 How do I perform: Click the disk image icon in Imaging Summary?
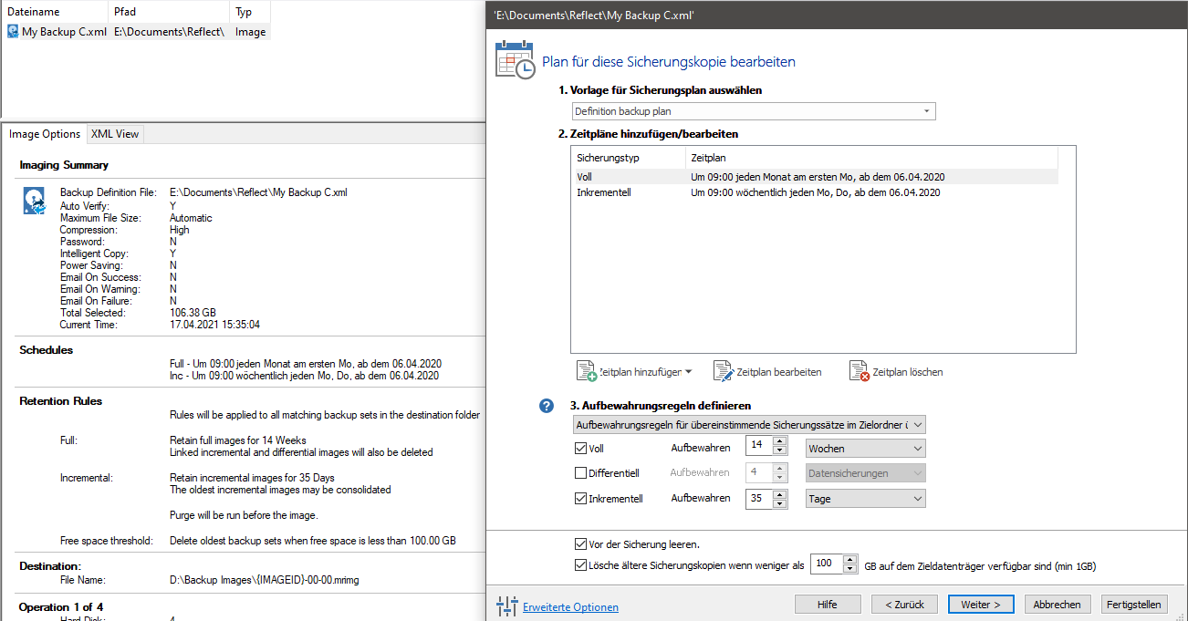[x=34, y=201]
